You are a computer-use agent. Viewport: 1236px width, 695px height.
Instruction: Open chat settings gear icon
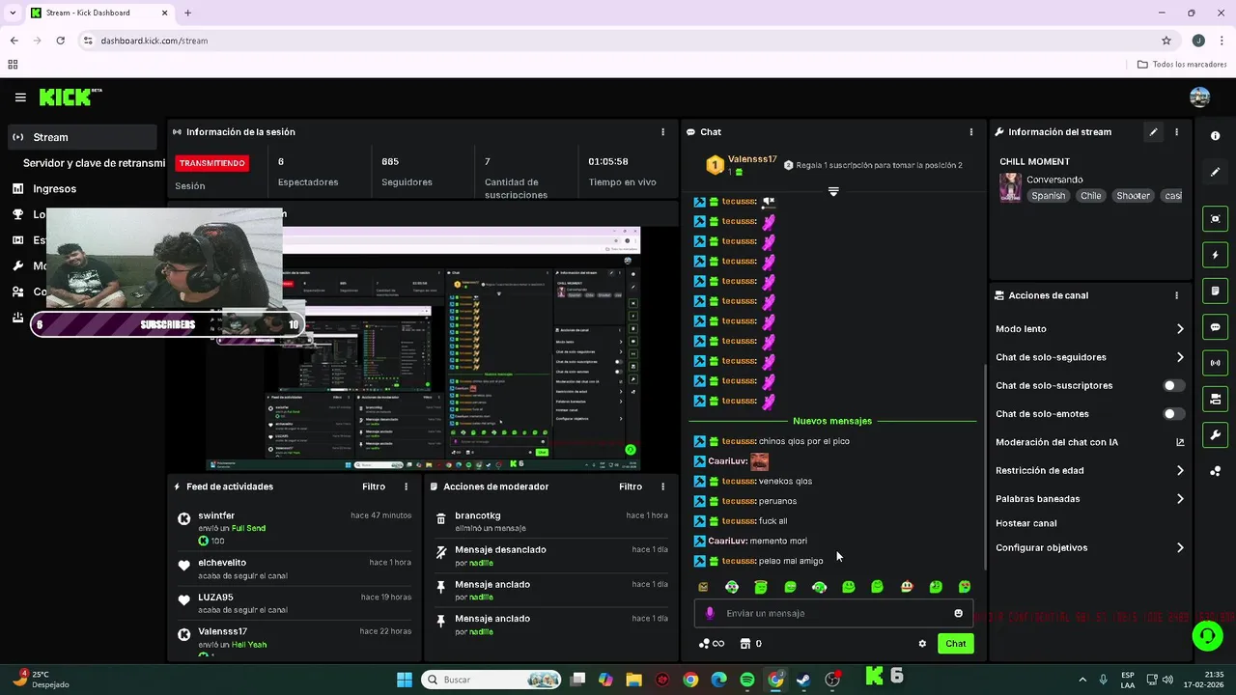[922, 644]
